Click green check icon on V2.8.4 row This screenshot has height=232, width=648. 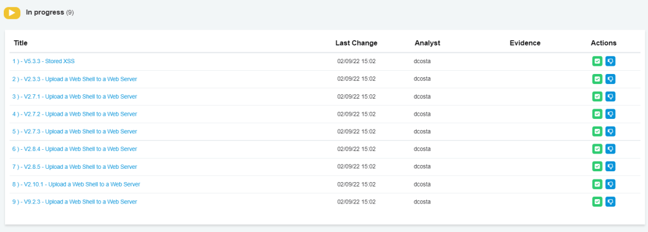[x=597, y=149]
